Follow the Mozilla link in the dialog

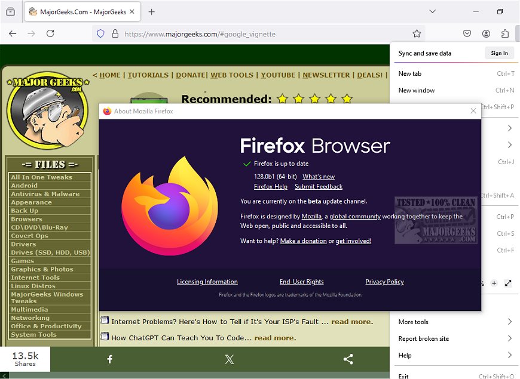(311, 216)
